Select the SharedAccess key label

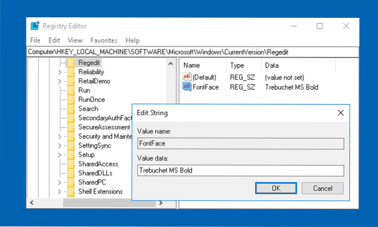point(98,164)
